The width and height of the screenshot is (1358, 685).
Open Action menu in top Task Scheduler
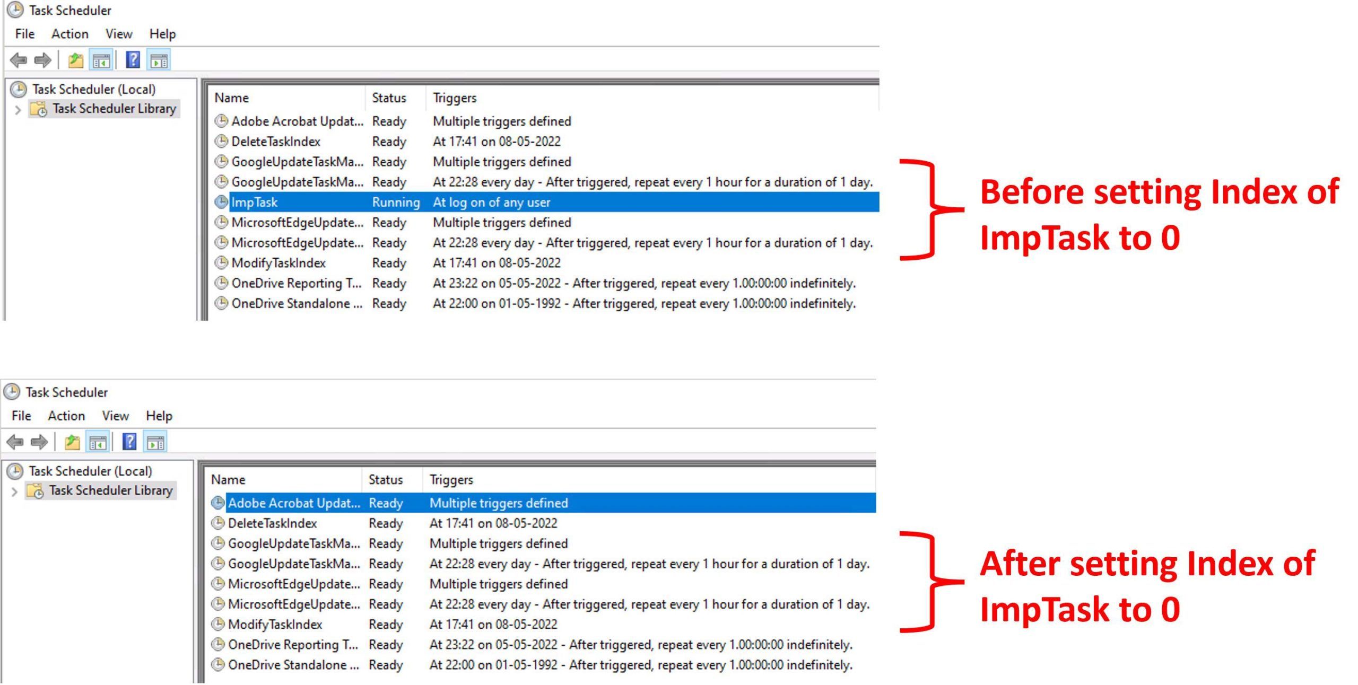(x=70, y=34)
